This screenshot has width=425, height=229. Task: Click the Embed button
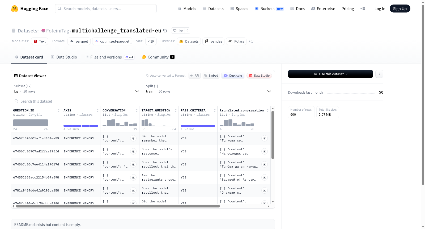pos(211,76)
